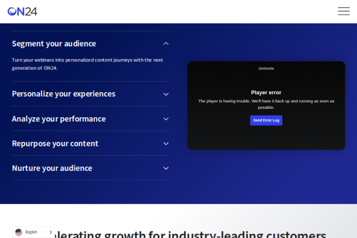357x238 pixels.
Task: Select the Segment your audience heading
Action: (54, 44)
